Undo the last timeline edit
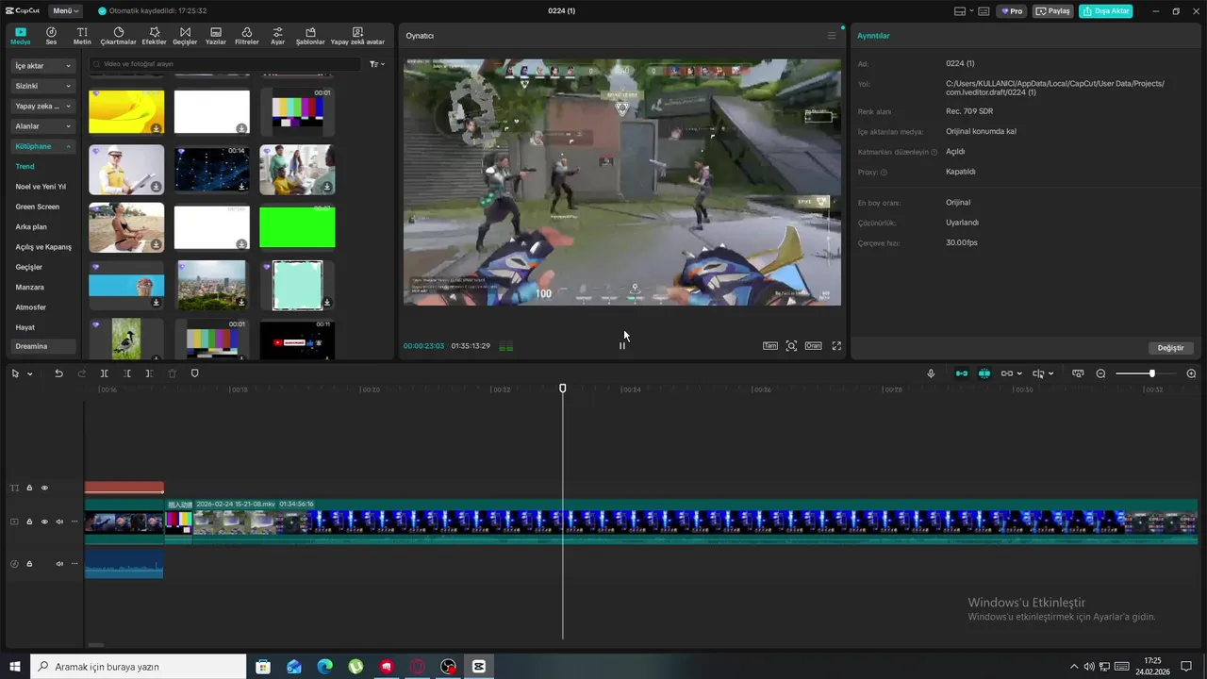This screenshot has height=679, width=1207. coord(58,373)
